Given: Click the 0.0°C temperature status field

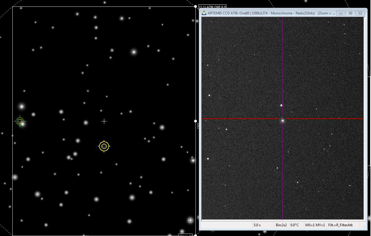Looking at the screenshot, I should click(295, 225).
